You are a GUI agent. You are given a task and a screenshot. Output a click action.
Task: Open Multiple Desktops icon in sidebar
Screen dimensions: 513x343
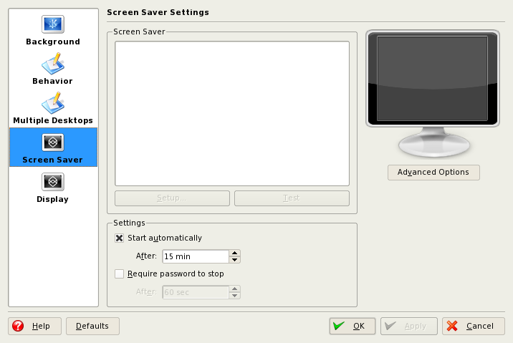point(53,104)
